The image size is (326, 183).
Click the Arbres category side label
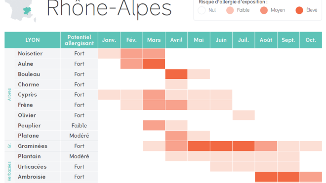tap(9, 95)
